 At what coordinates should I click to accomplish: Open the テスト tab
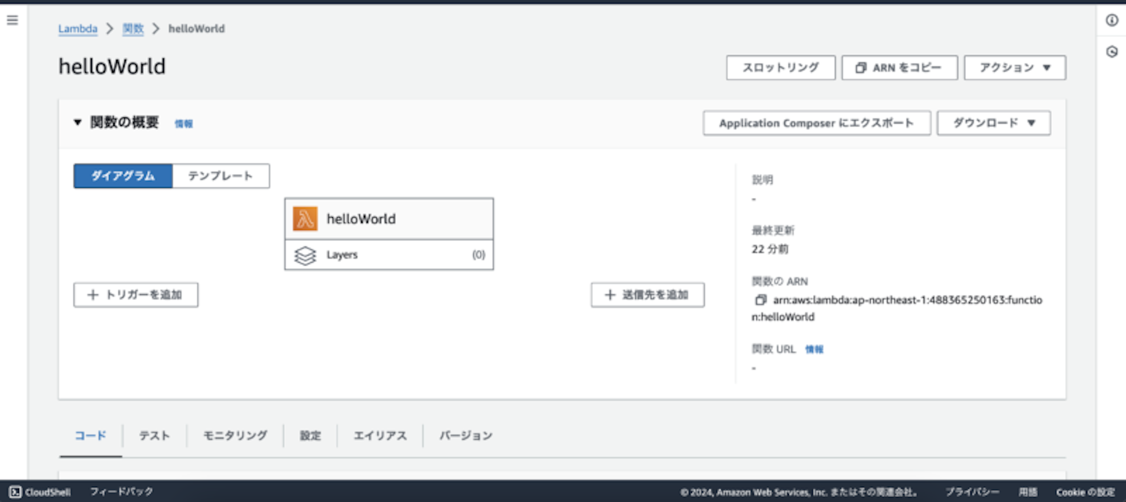click(x=154, y=435)
